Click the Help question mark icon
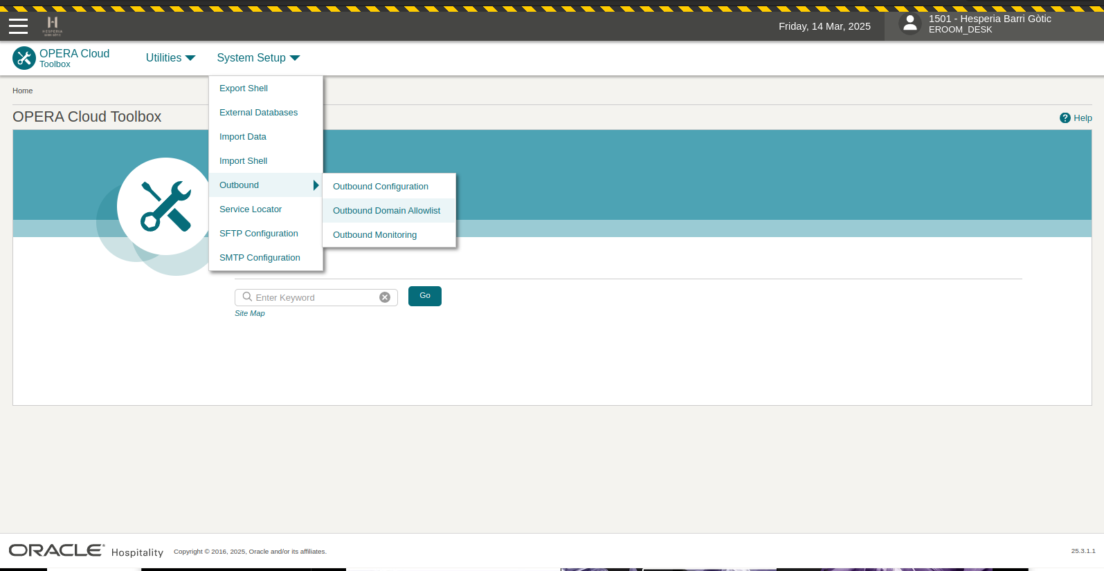The width and height of the screenshot is (1104, 571). click(1065, 118)
